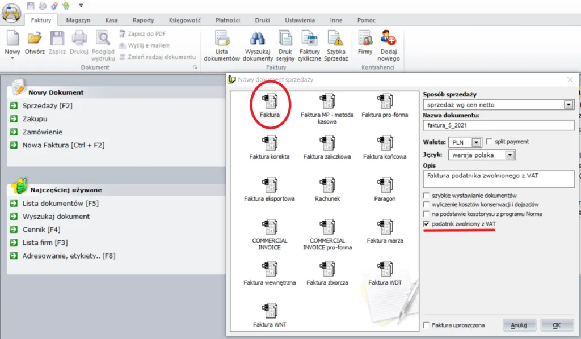Click into the Nazwa dokumentu field
The image size is (581, 339).
[x=498, y=125]
